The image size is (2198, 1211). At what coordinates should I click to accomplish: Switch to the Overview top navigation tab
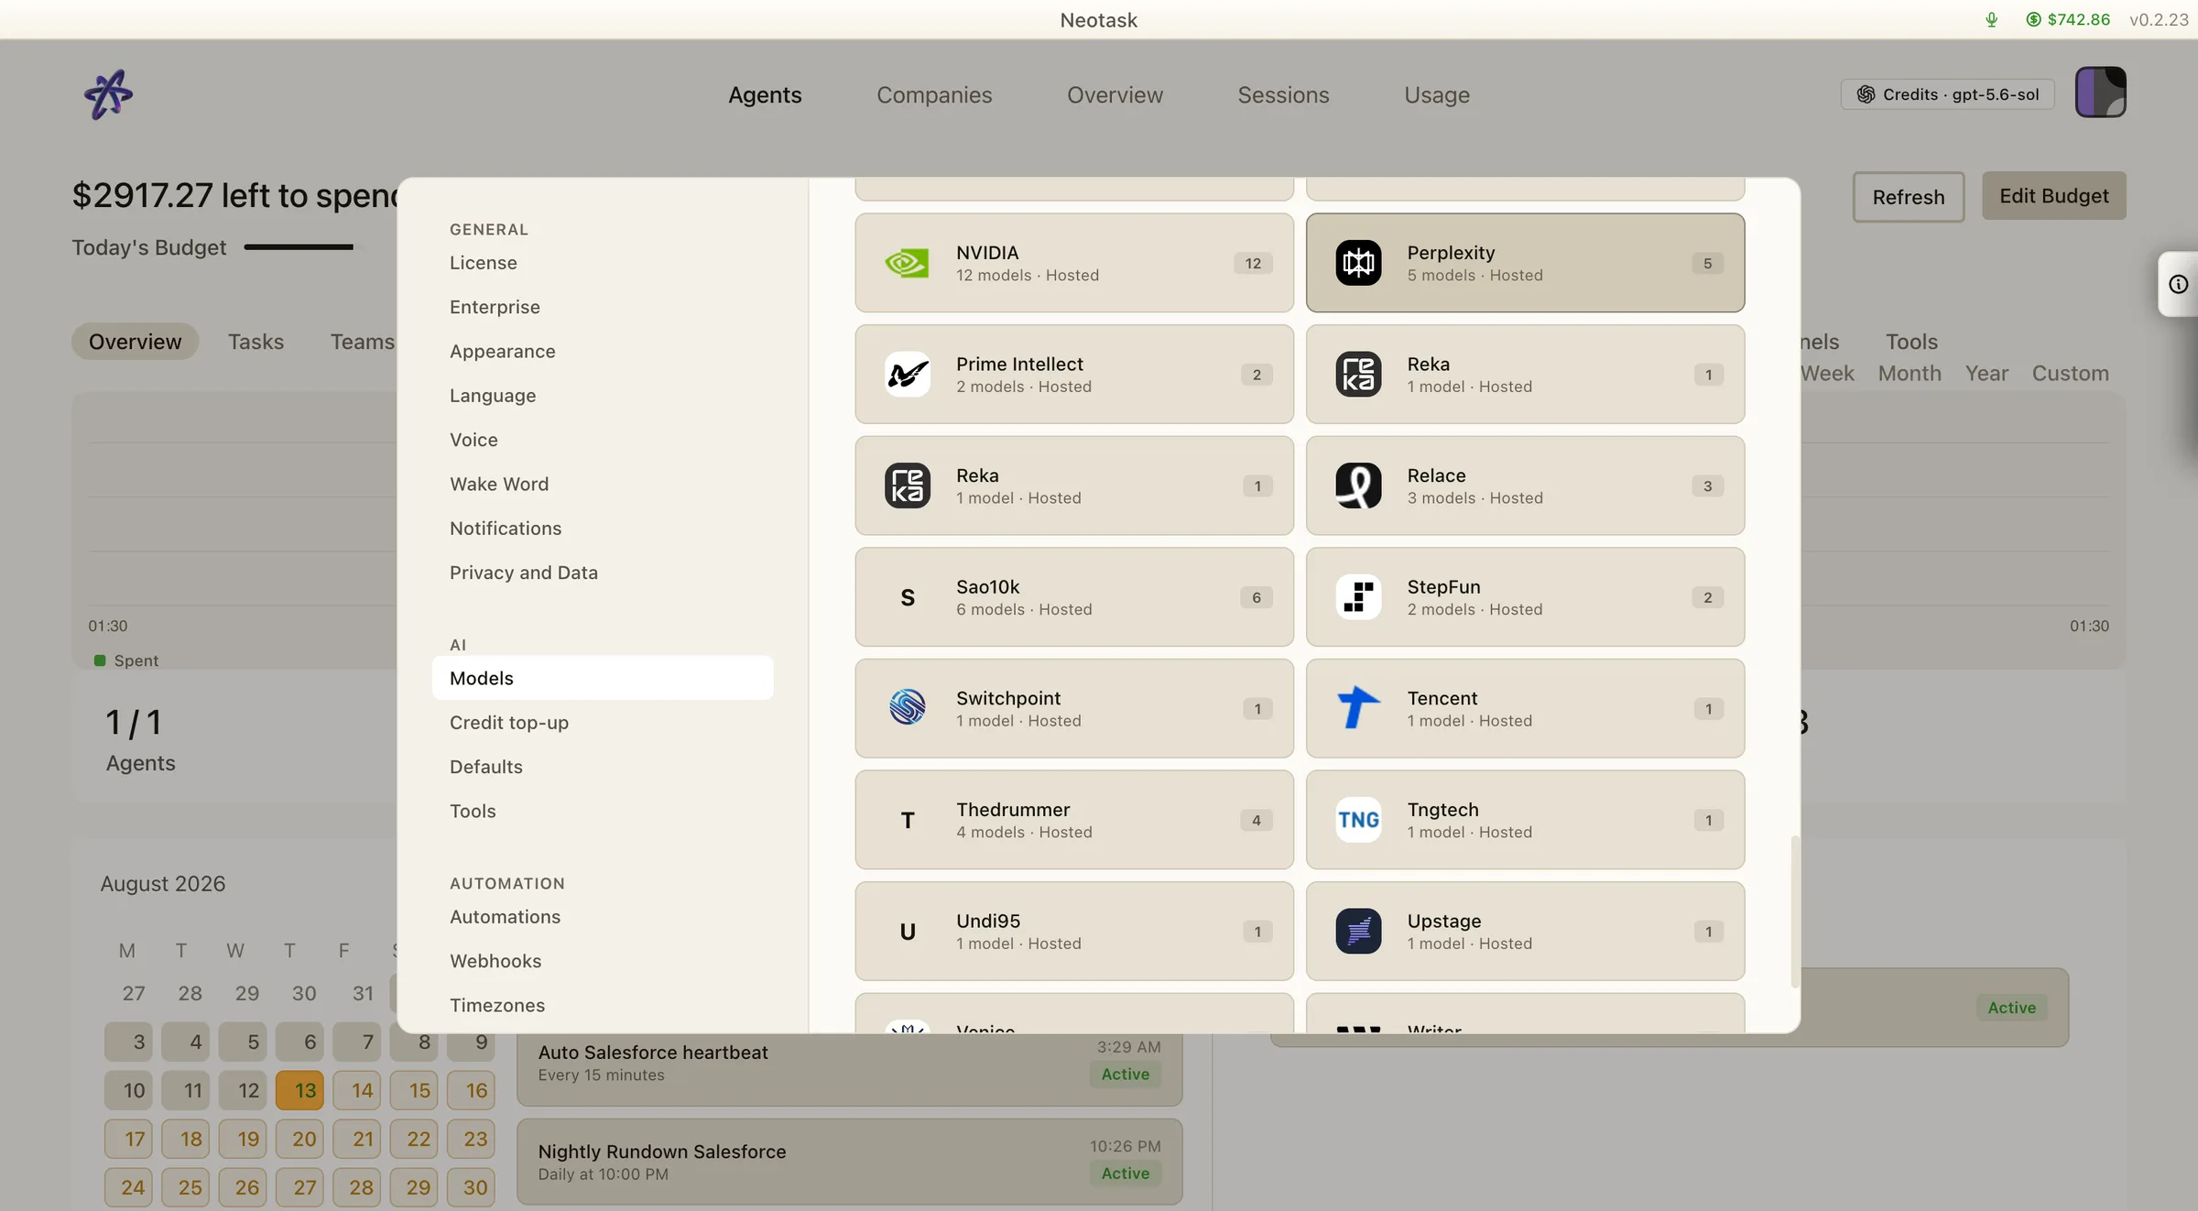tap(1115, 94)
